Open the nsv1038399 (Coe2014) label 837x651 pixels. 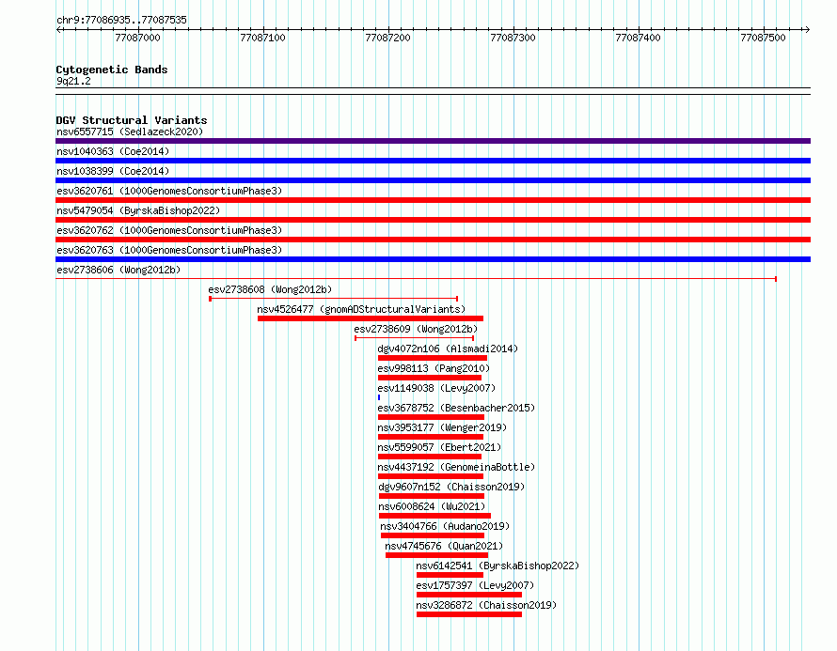pyautogui.click(x=113, y=171)
